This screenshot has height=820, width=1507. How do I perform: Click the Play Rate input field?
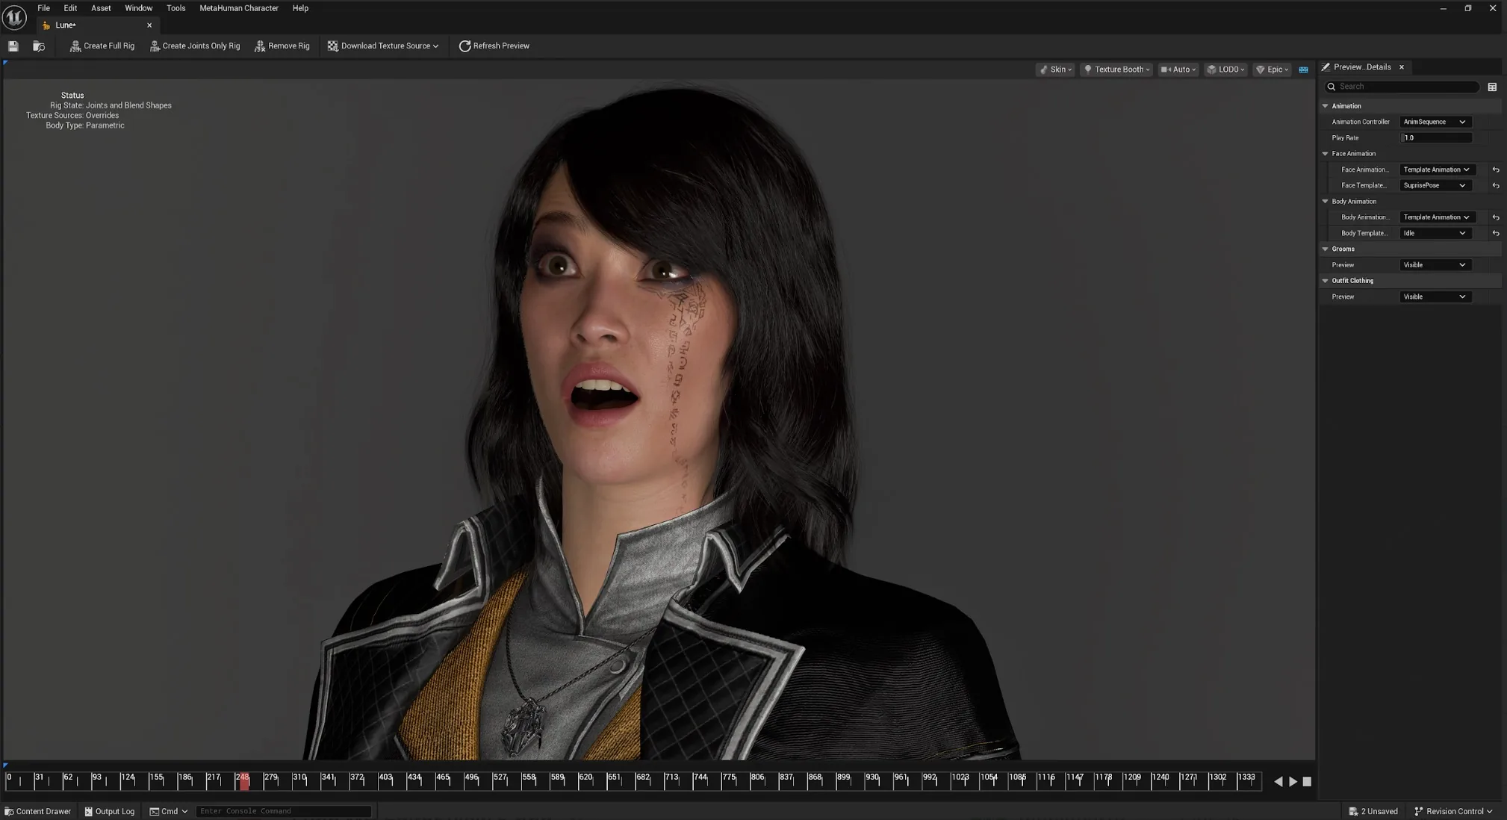coord(1435,138)
